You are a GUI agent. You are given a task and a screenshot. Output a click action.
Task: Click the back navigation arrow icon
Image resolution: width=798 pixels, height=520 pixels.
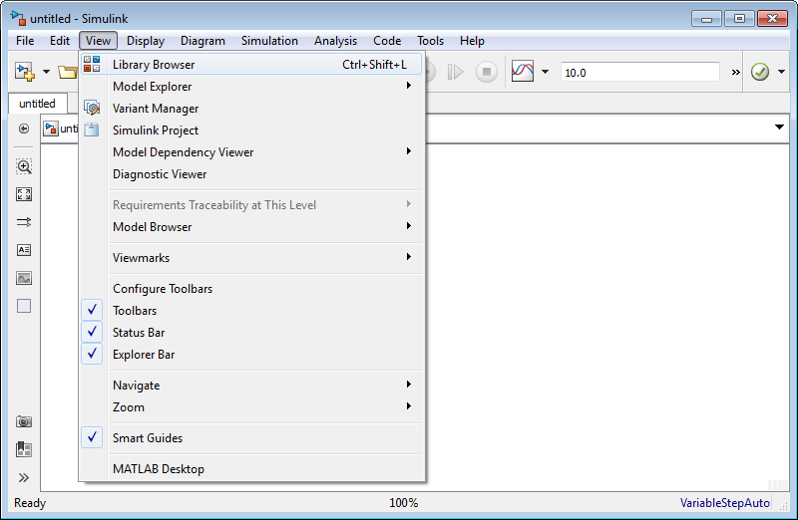[x=23, y=129]
